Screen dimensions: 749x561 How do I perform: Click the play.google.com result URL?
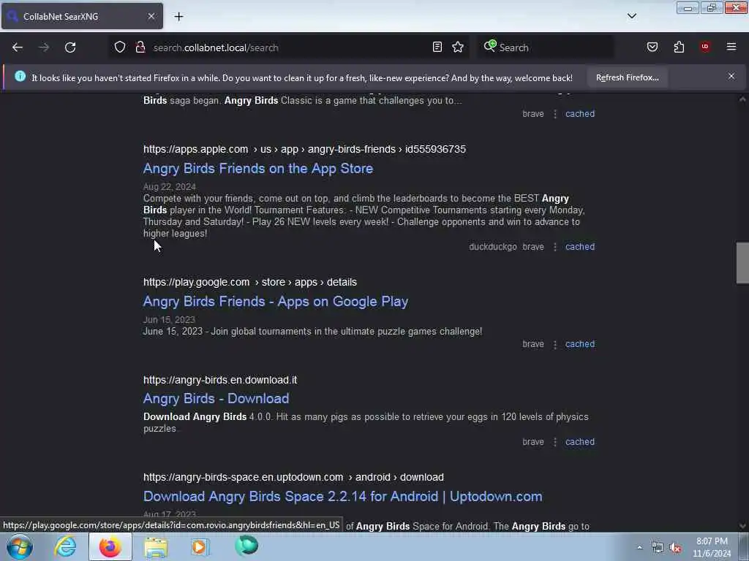click(250, 282)
